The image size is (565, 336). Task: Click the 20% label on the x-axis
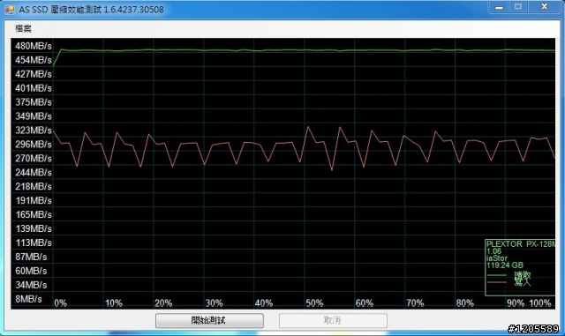pyautogui.click(x=163, y=303)
